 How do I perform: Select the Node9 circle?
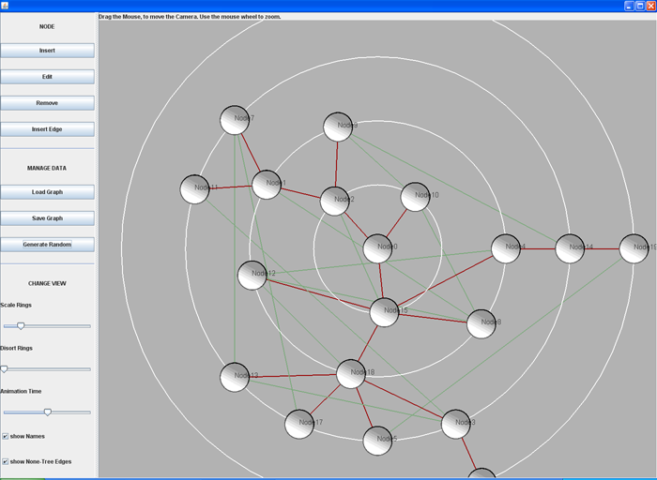(x=338, y=127)
